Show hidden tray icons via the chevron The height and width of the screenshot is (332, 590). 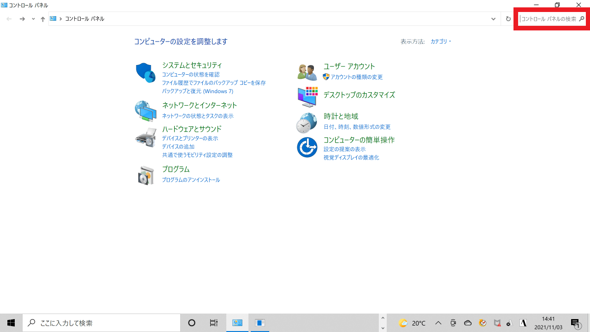pyautogui.click(x=438, y=323)
